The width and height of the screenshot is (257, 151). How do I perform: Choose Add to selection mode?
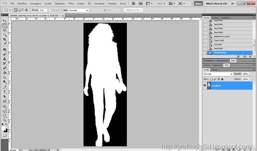19,10
